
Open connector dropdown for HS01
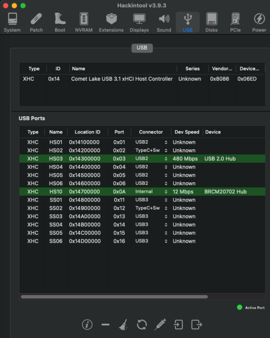[166, 142]
